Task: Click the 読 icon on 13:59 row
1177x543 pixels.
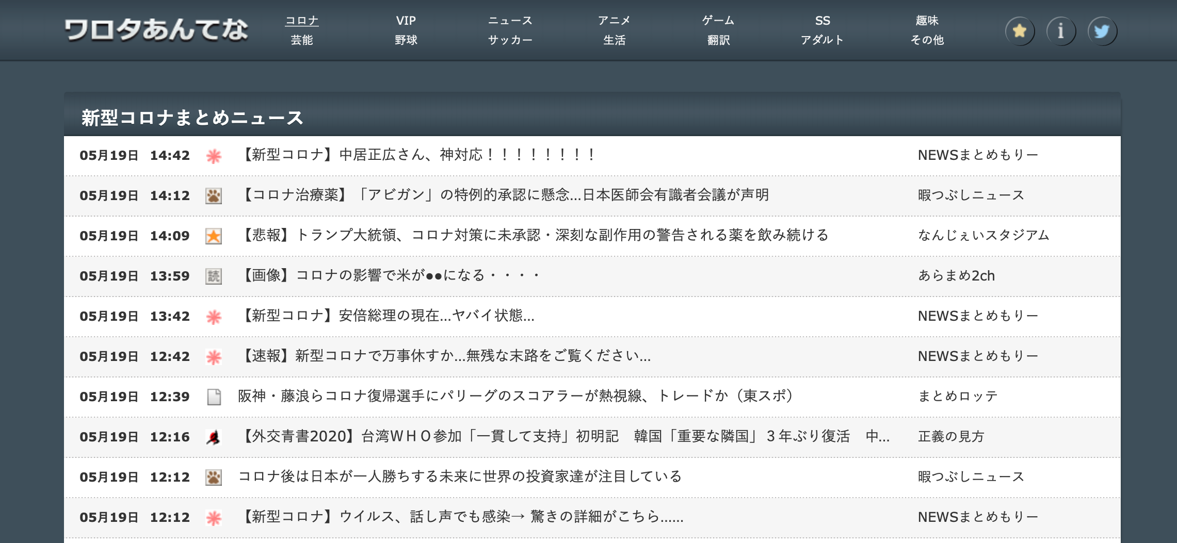Action: click(x=214, y=276)
